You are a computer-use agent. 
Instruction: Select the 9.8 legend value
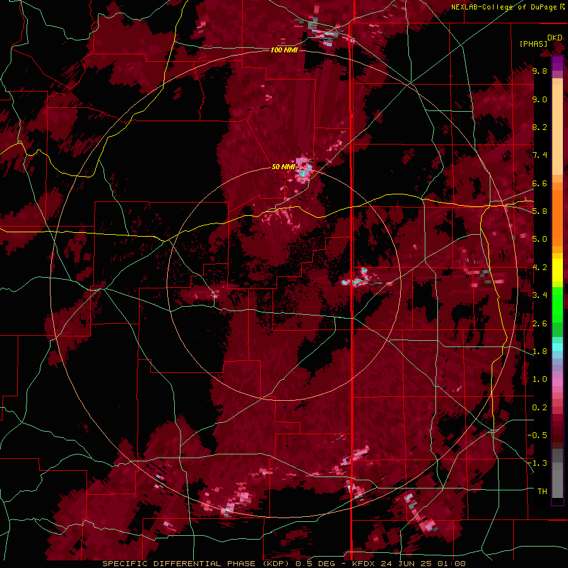click(x=540, y=71)
